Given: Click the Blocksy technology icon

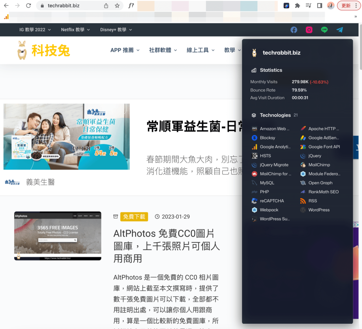Looking at the screenshot, I should point(255,138).
